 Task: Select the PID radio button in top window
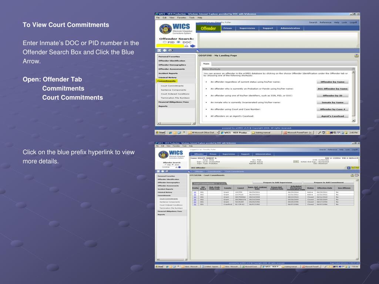point(165,42)
